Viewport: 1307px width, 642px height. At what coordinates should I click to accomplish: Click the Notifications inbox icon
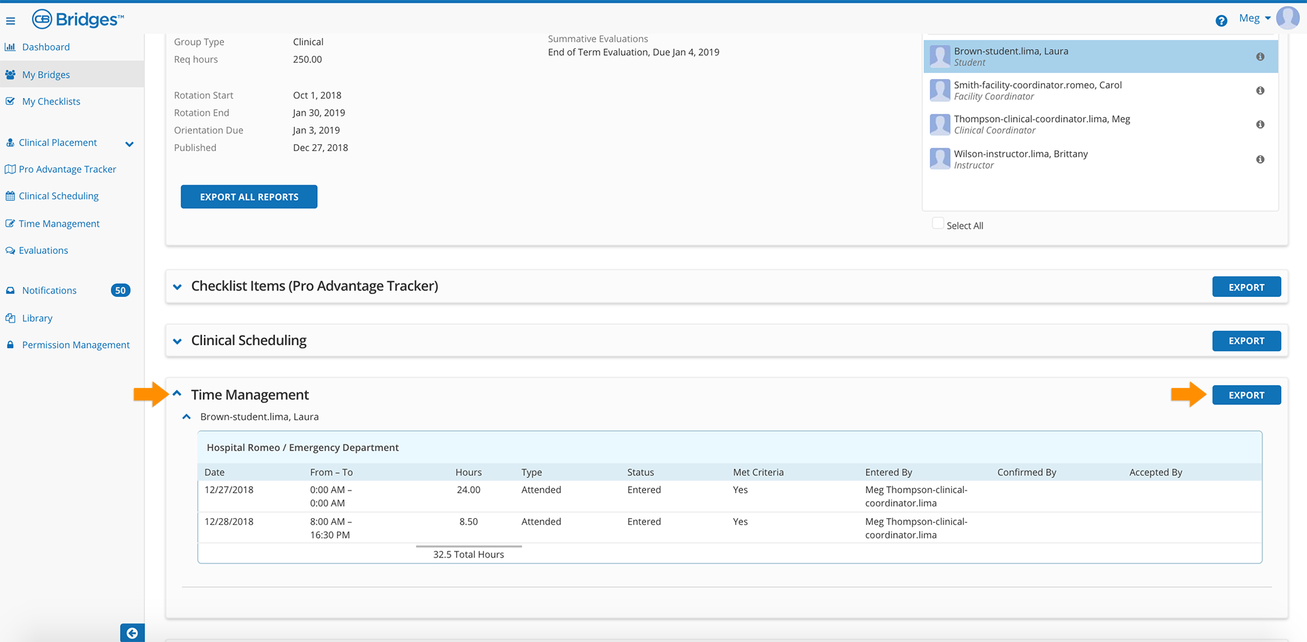(10, 290)
